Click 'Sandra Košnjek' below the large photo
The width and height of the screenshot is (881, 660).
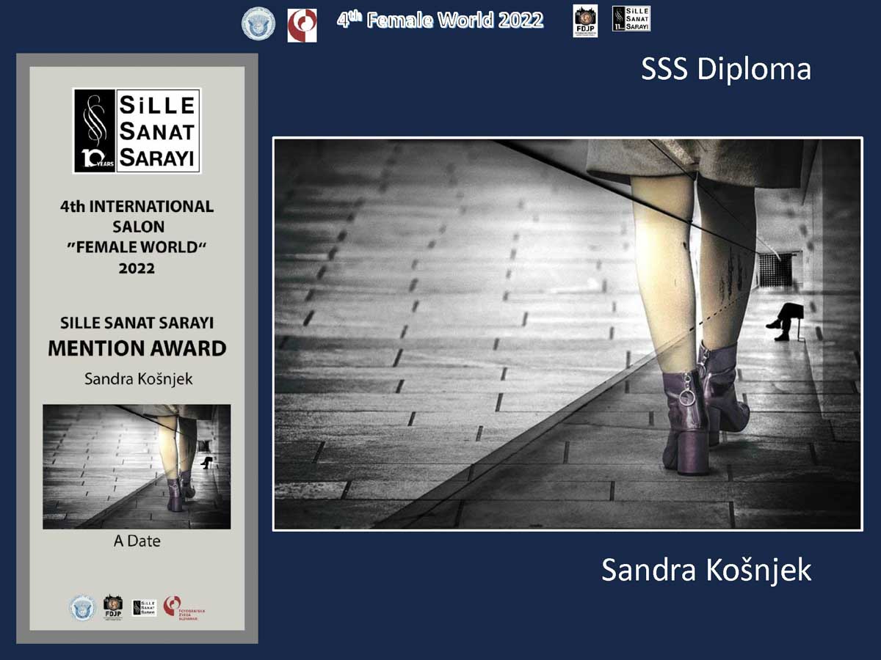coord(706,570)
